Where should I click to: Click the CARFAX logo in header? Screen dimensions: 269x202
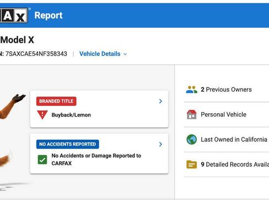coord(14,15)
